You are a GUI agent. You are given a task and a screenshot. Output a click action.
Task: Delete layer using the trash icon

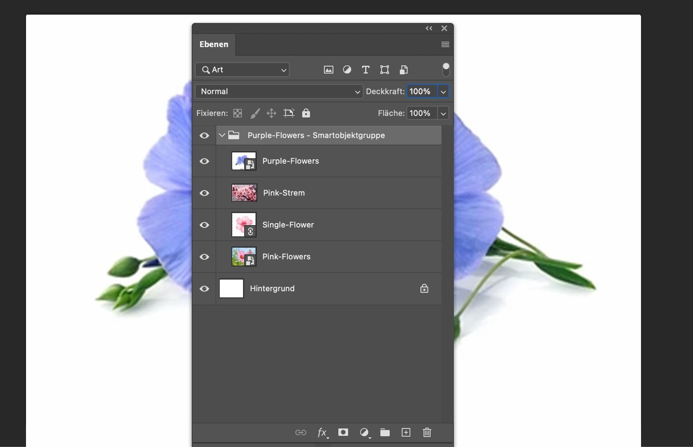pos(427,432)
